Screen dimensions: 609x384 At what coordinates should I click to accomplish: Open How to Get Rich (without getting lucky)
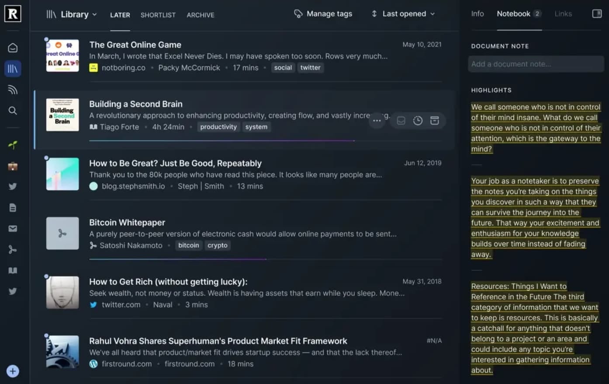169,282
